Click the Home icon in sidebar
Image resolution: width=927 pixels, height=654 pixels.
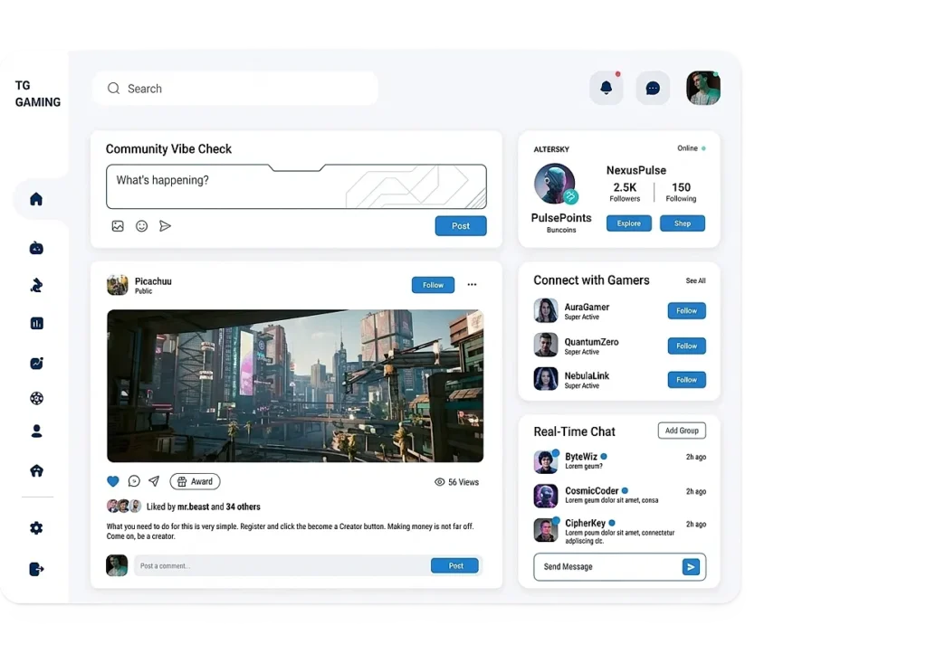point(36,199)
